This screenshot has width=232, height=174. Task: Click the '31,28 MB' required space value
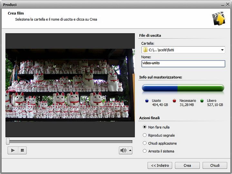pyautogui.click(x=187, y=105)
